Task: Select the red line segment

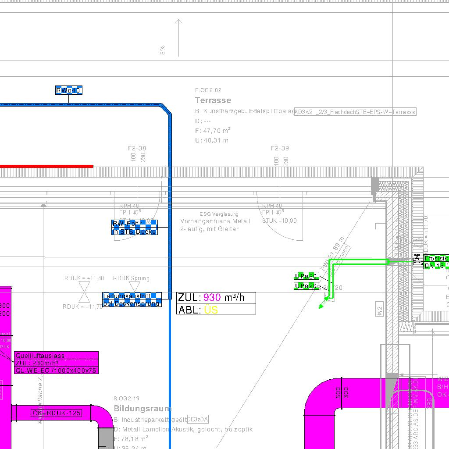Action: tap(46, 166)
